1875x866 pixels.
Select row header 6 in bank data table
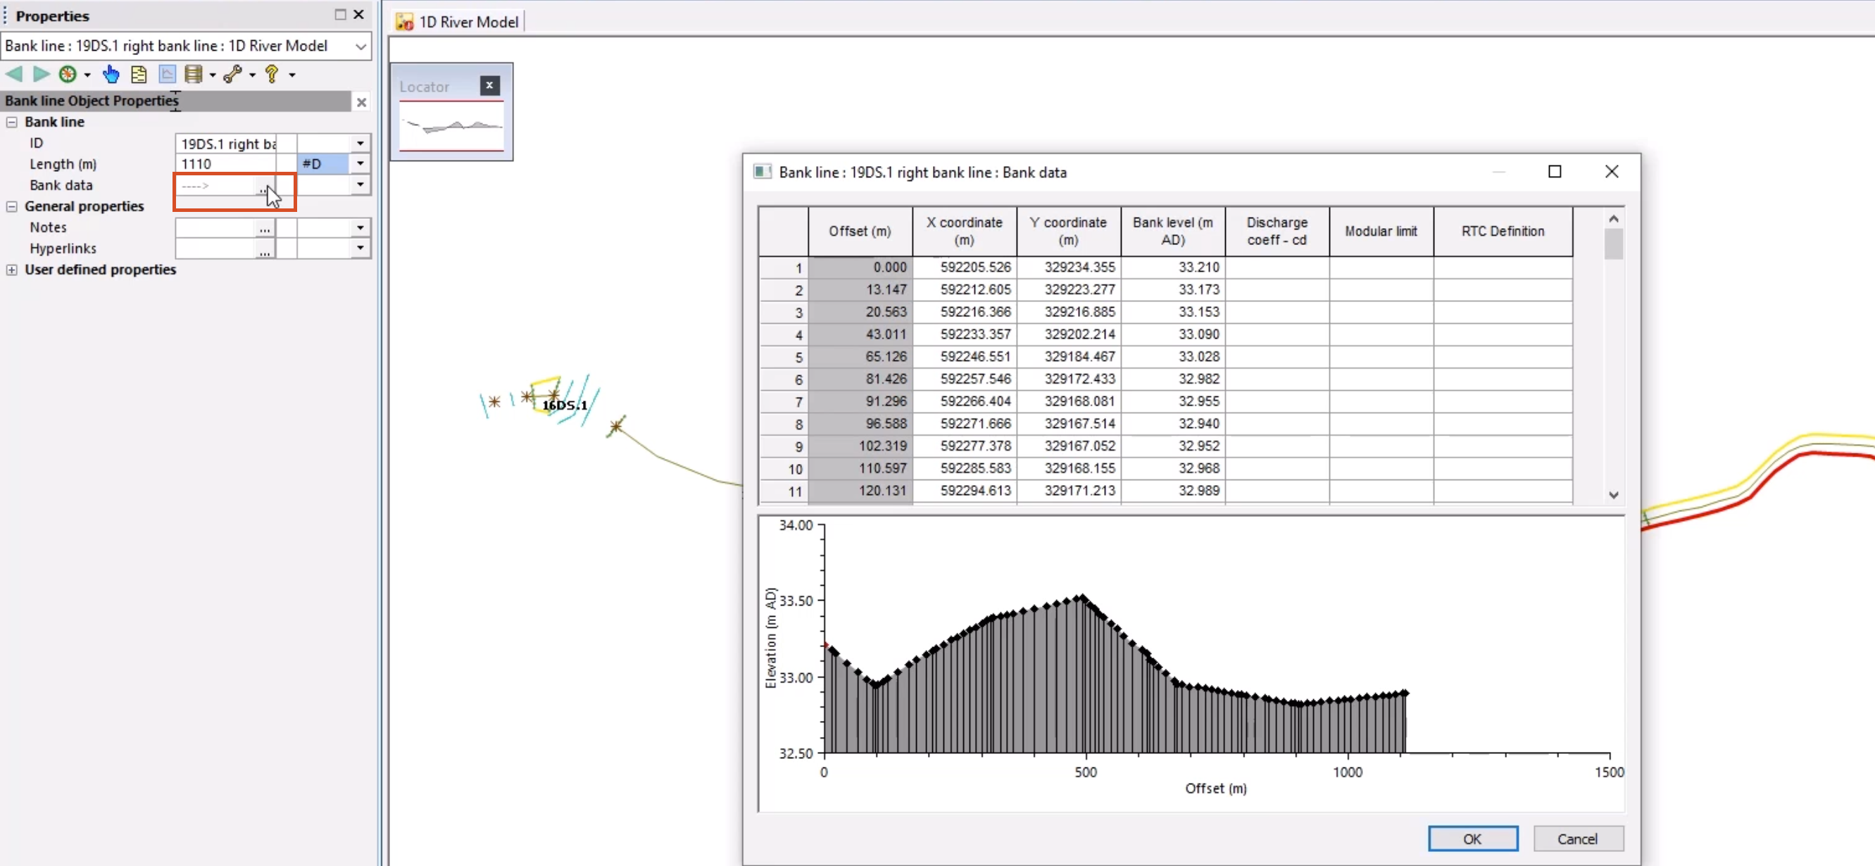[x=783, y=379]
